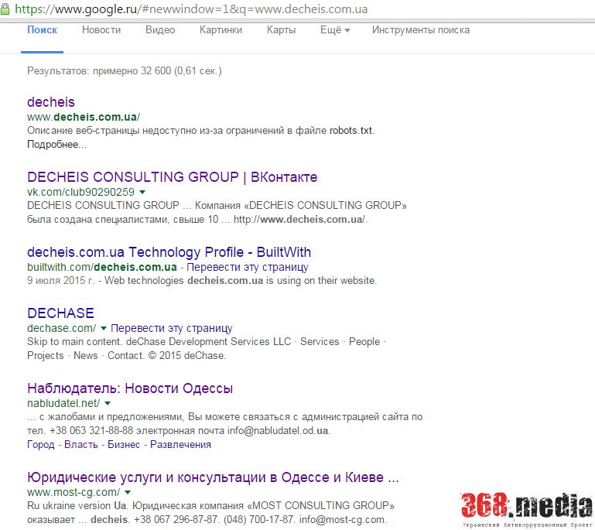Image resolution: width=595 pixels, height=530 pixels.
Task: Switch to the Новости tab
Action: pos(101,30)
